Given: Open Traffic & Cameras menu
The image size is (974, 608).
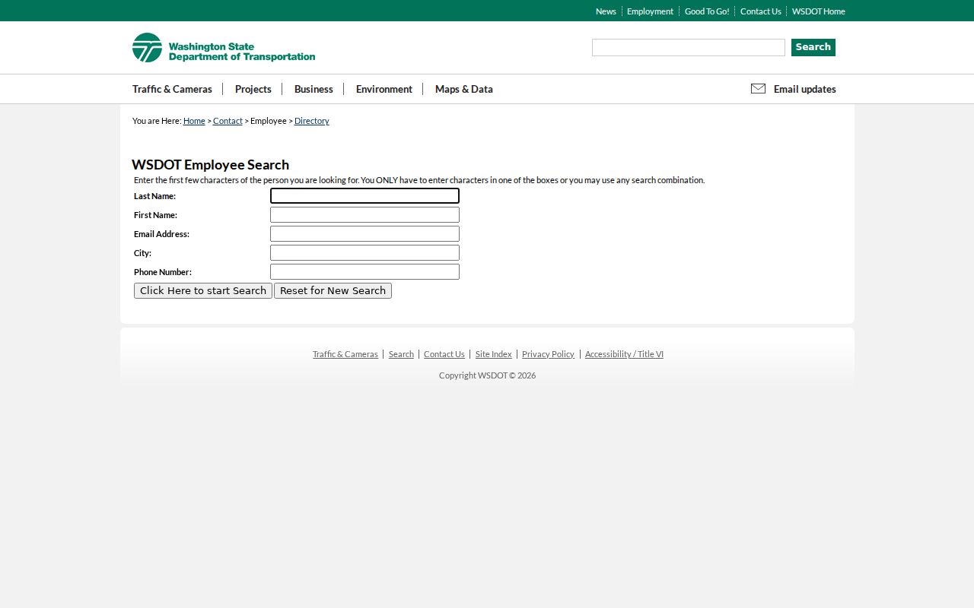Looking at the screenshot, I should 172,89.
